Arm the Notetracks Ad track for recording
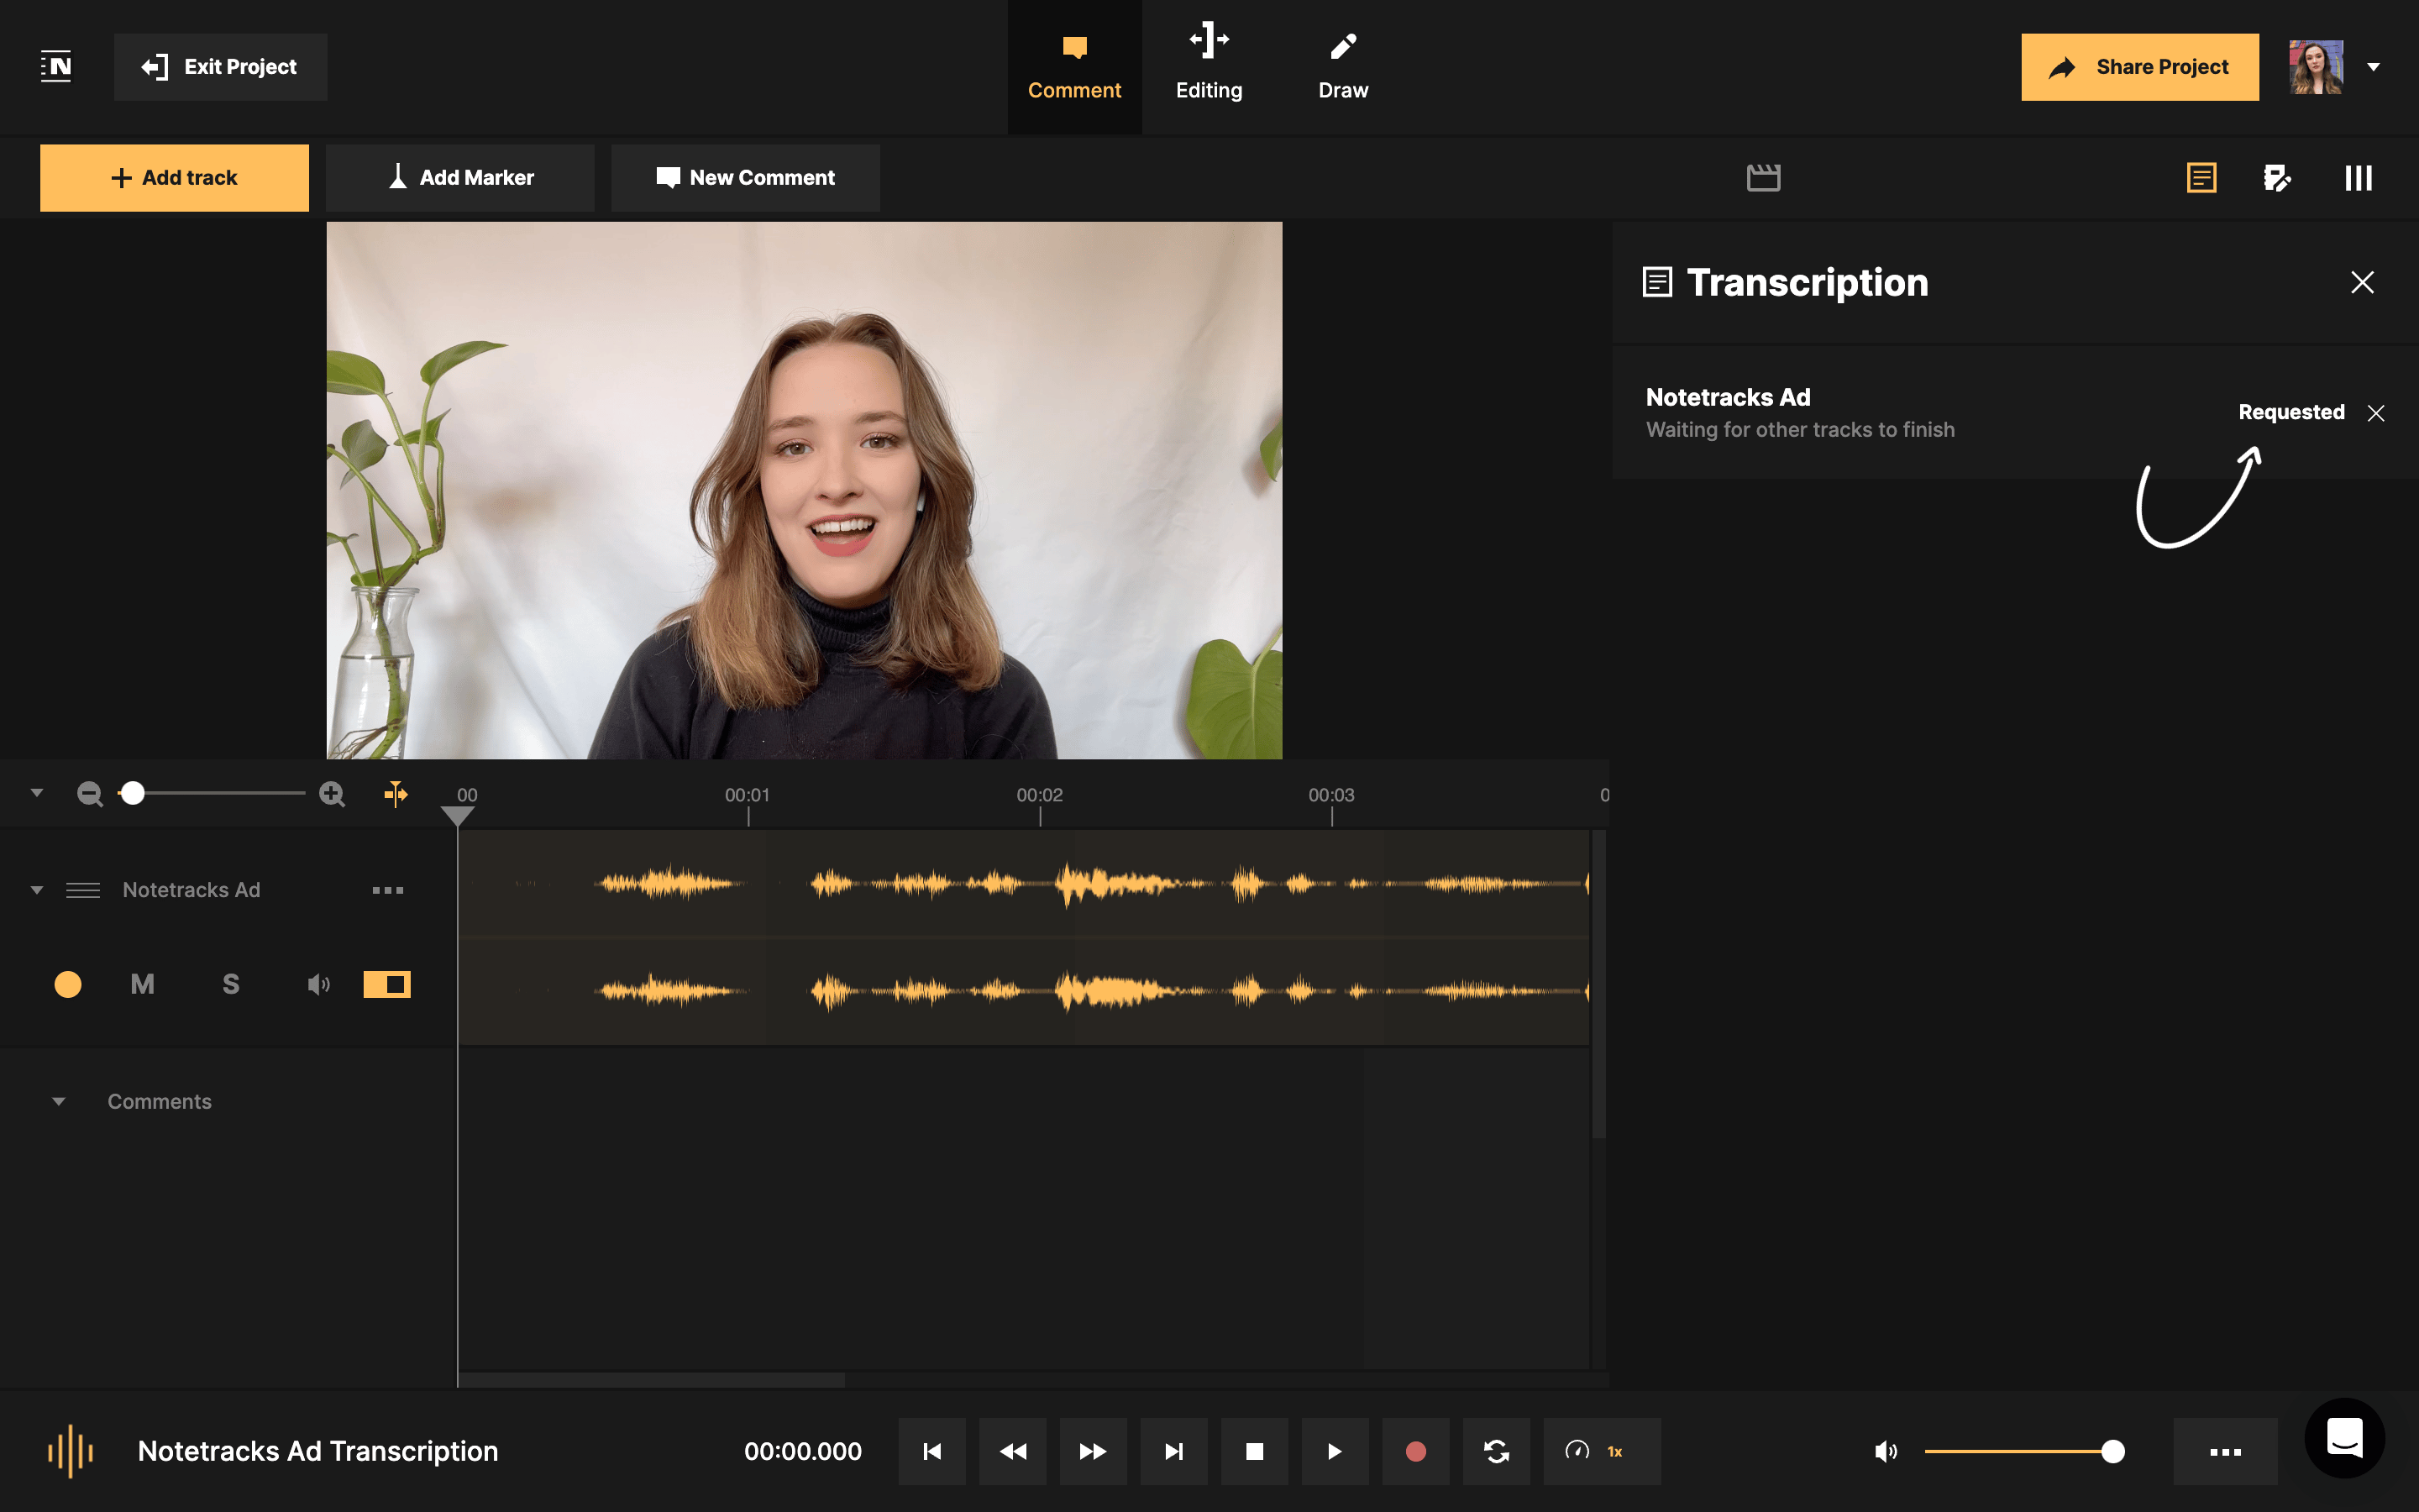This screenshot has height=1512, width=2419. tap(68, 984)
